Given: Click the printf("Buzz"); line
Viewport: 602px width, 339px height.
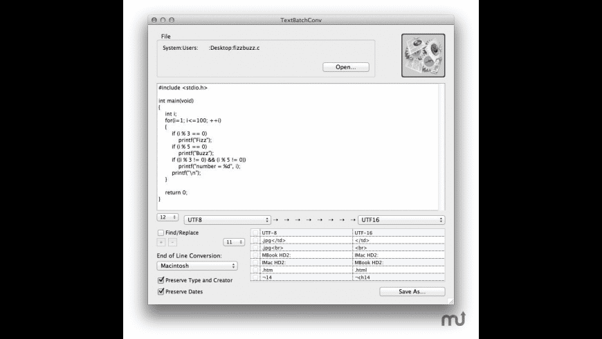Looking at the screenshot, I should point(196,153).
